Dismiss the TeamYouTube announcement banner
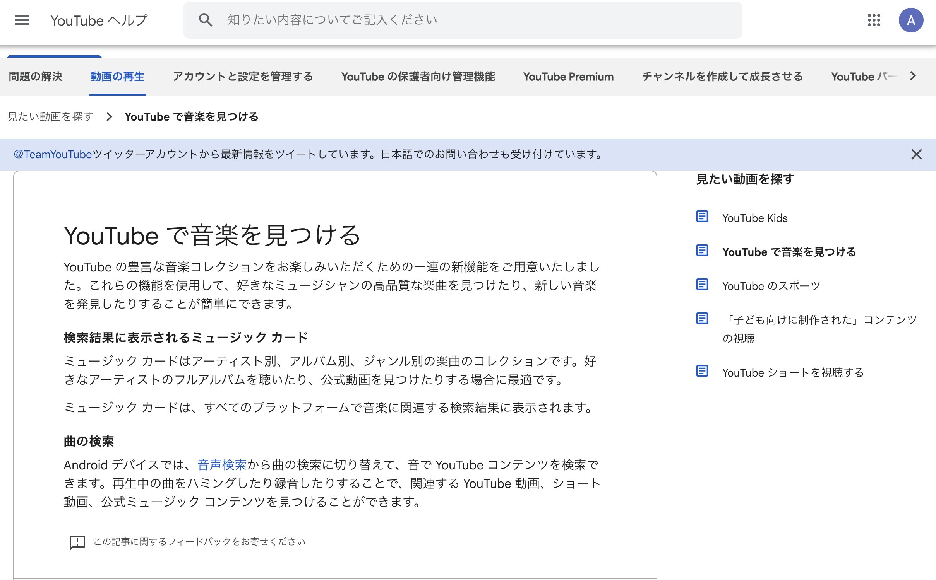 916,154
